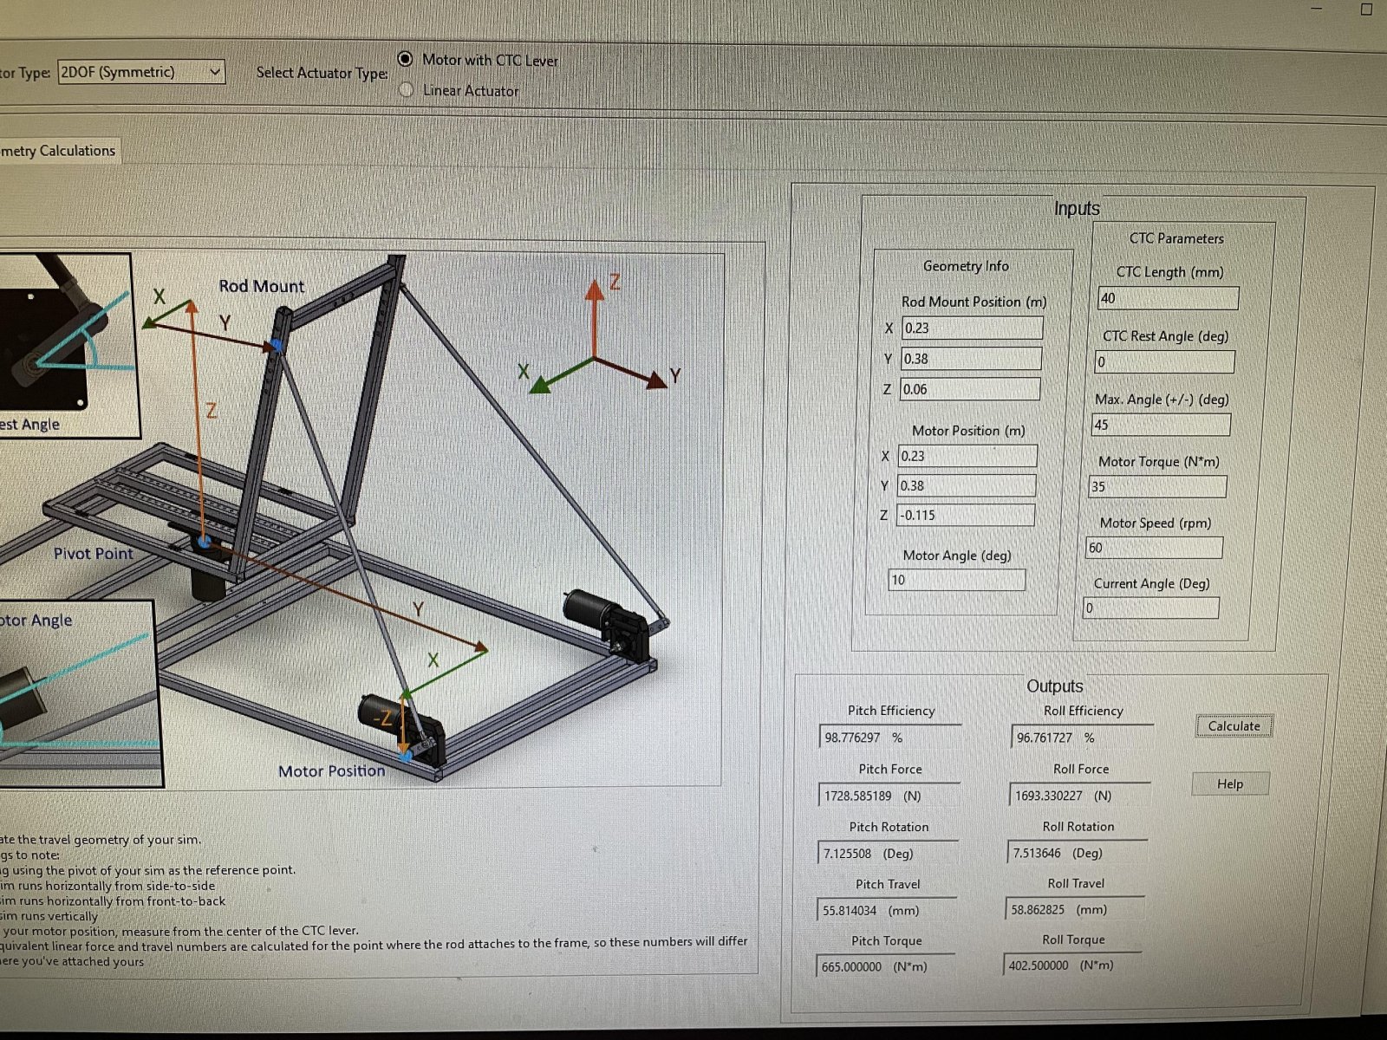Click the Pivot Point label in diagram
1387x1040 pixels.
pos(94,553)
